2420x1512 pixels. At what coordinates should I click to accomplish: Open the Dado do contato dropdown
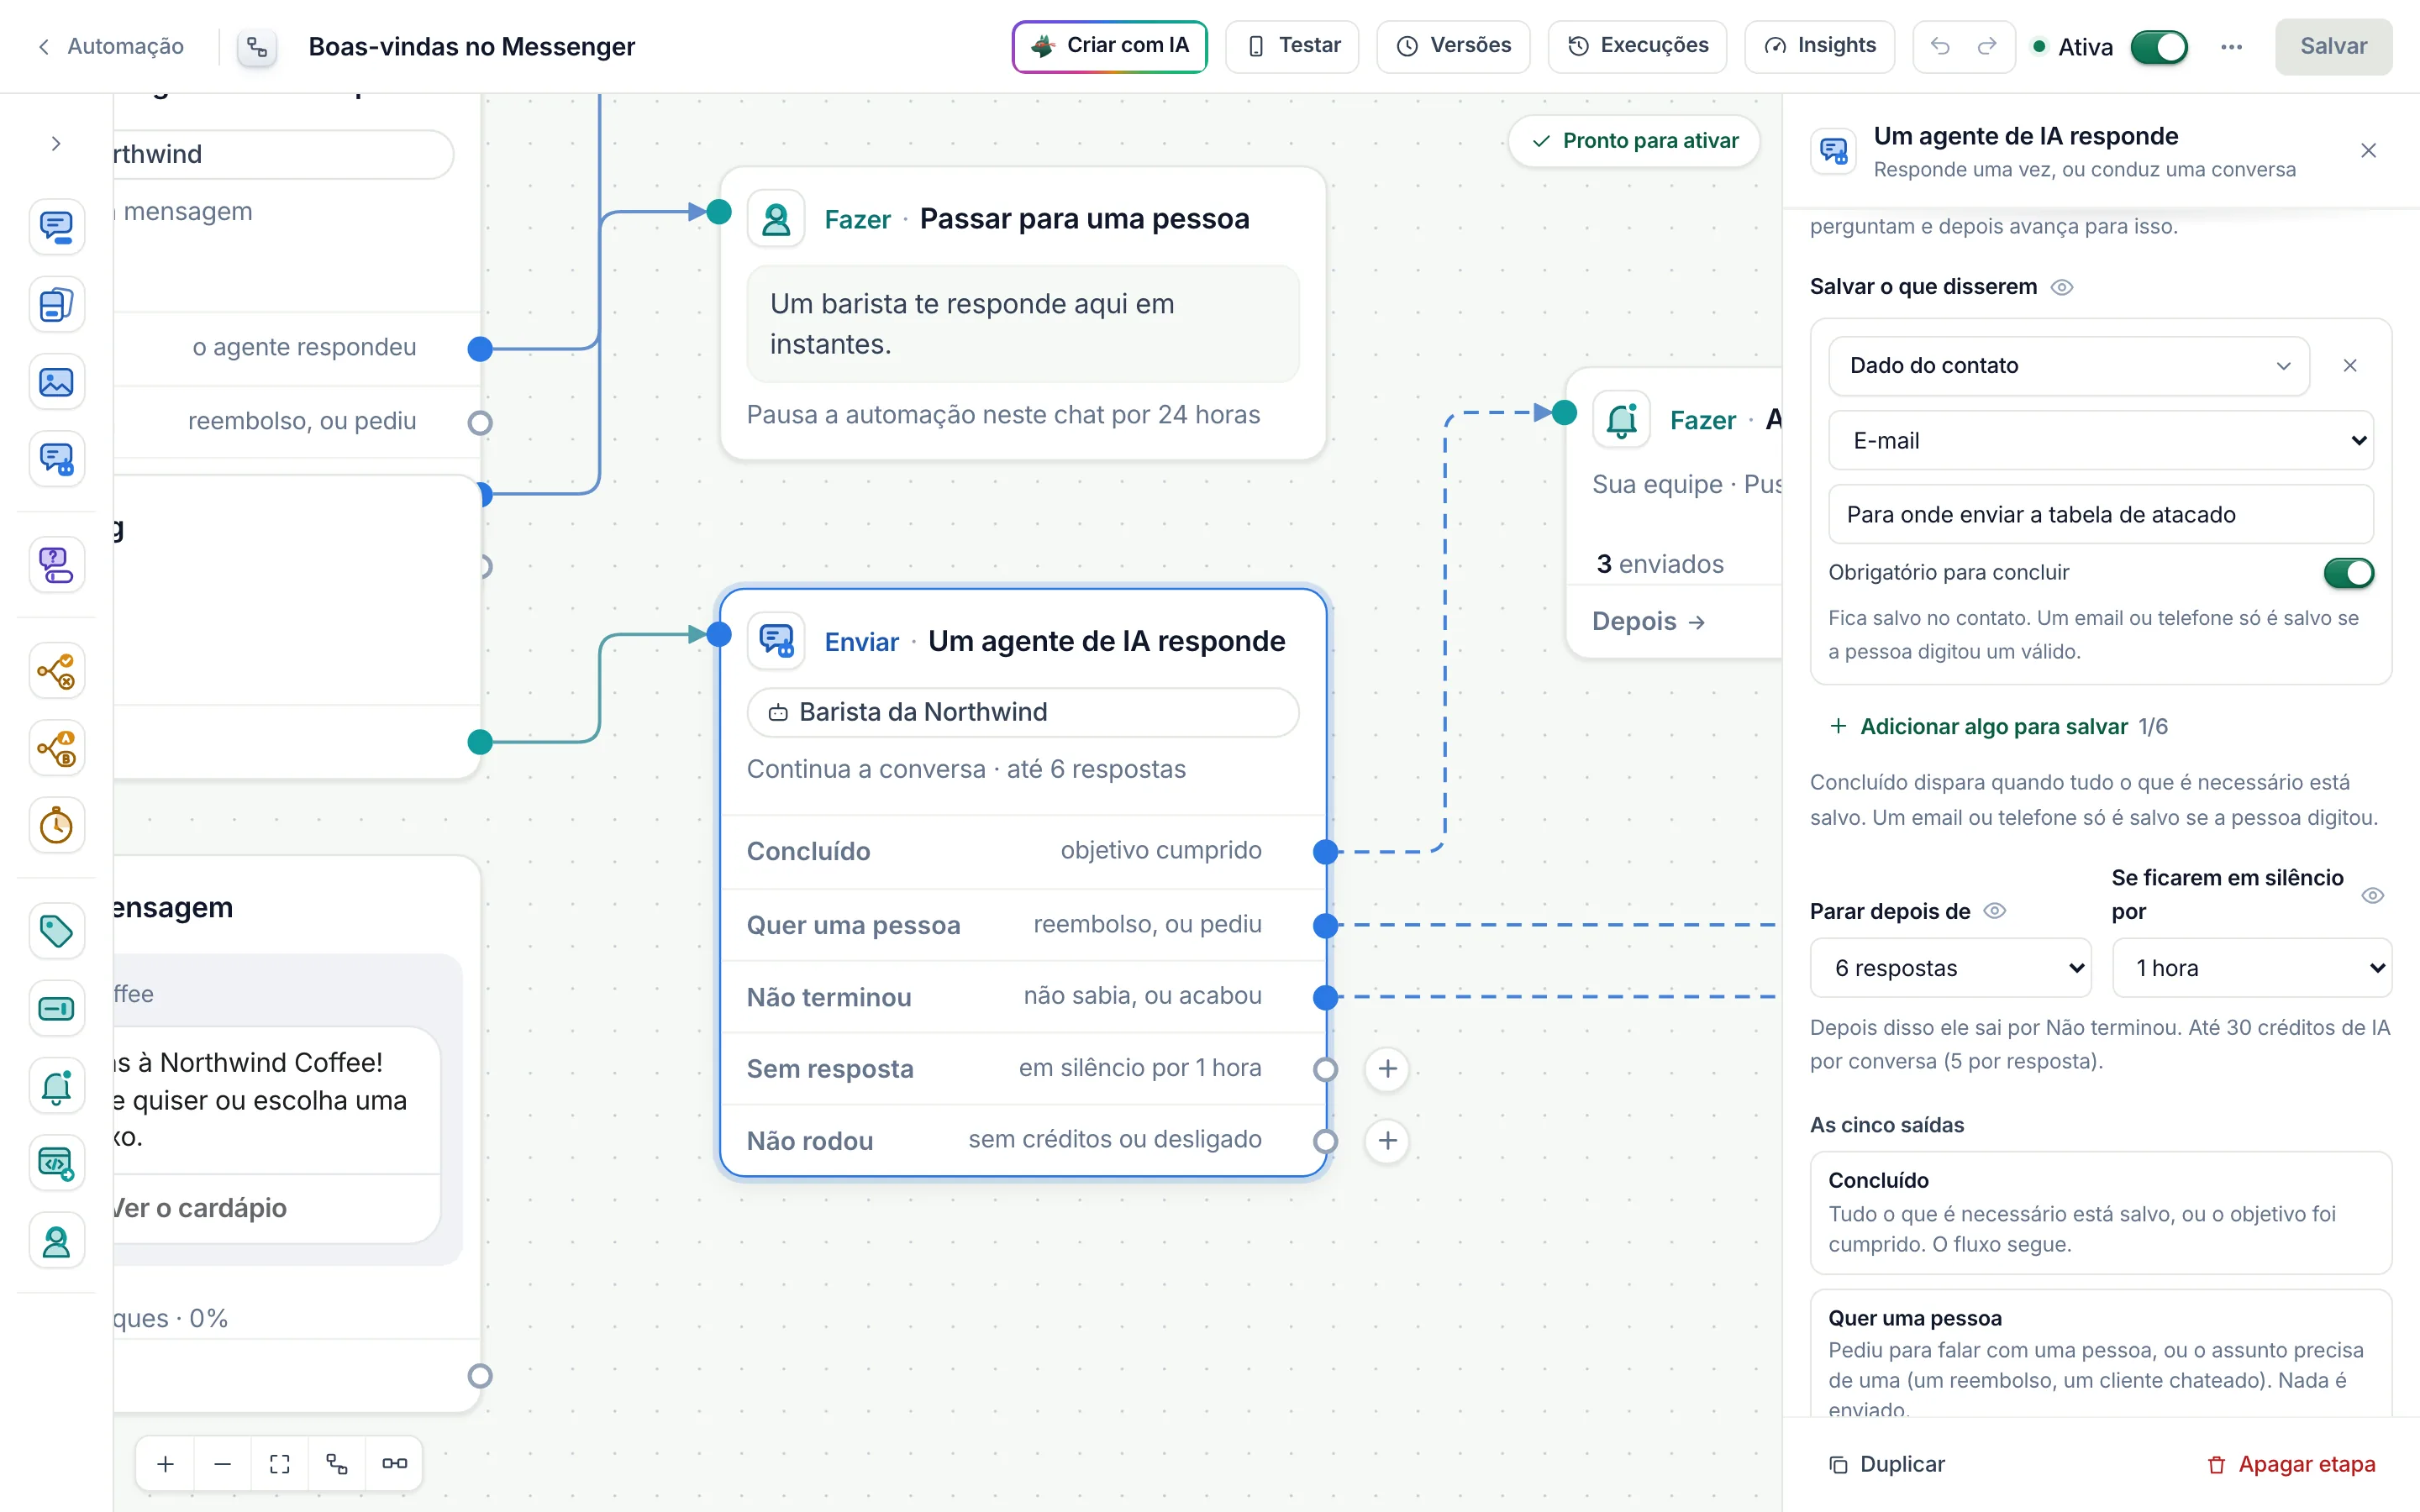coord(2068,366)
